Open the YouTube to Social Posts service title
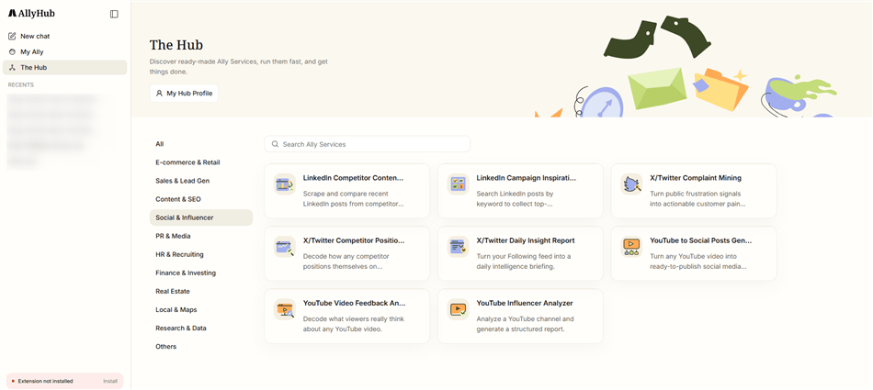 pos(700,240)
